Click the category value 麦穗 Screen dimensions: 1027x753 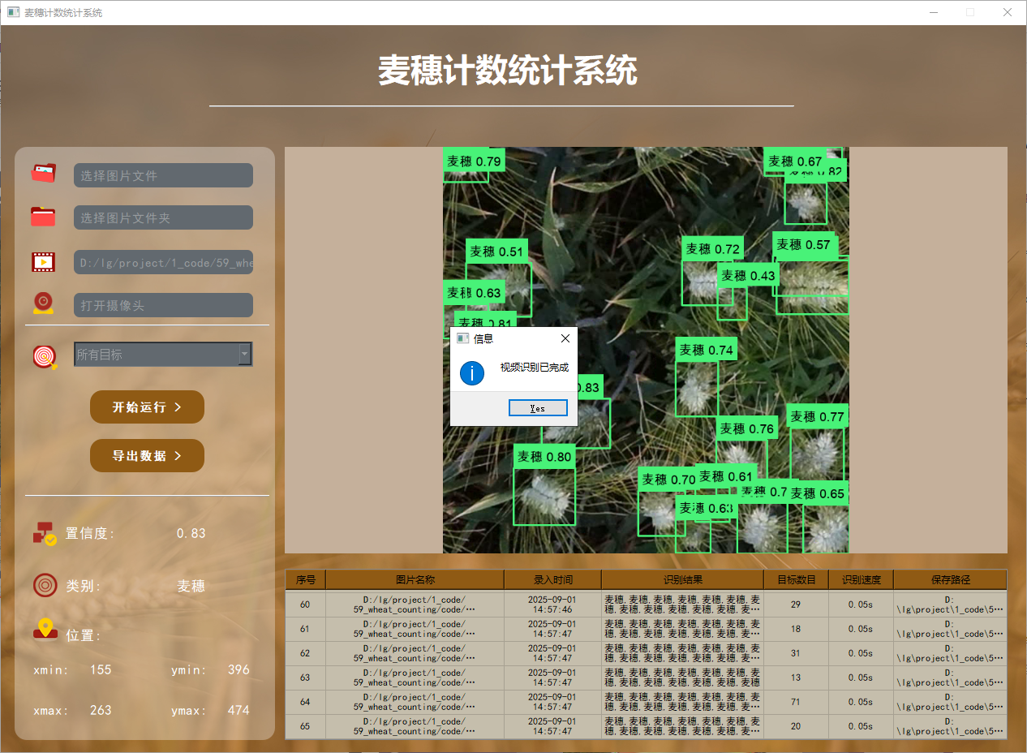191,586
